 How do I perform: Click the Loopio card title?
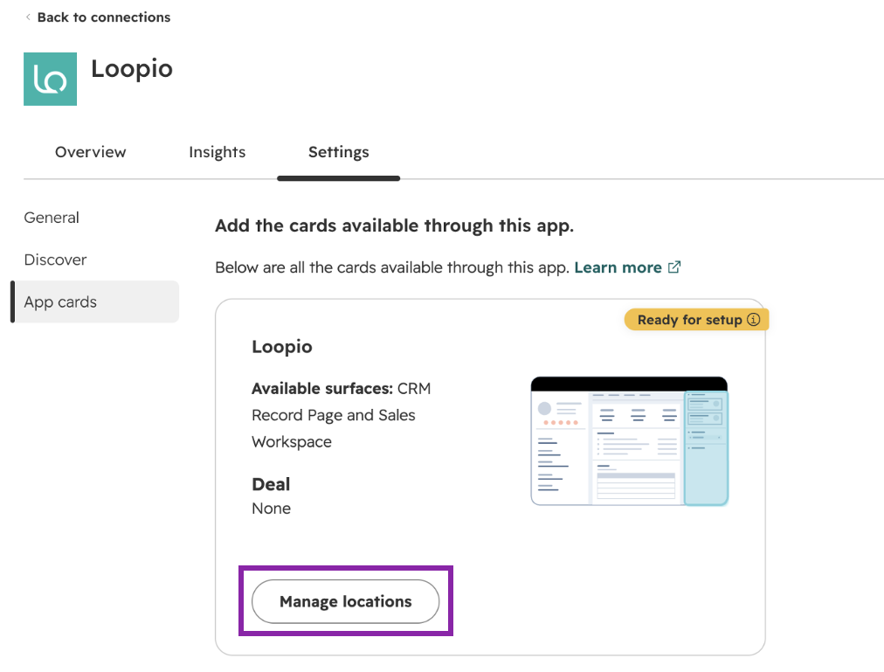282,346
